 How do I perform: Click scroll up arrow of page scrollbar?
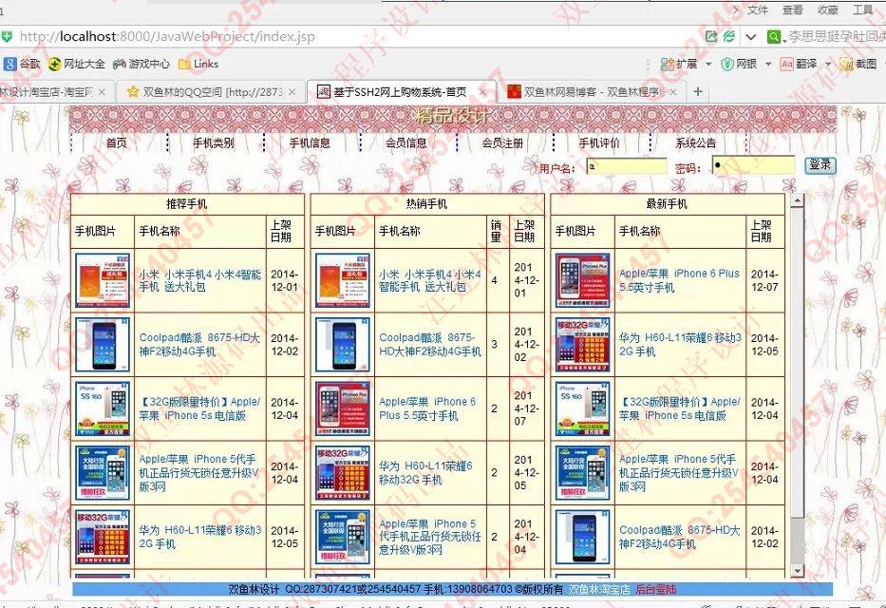(797, 200)
